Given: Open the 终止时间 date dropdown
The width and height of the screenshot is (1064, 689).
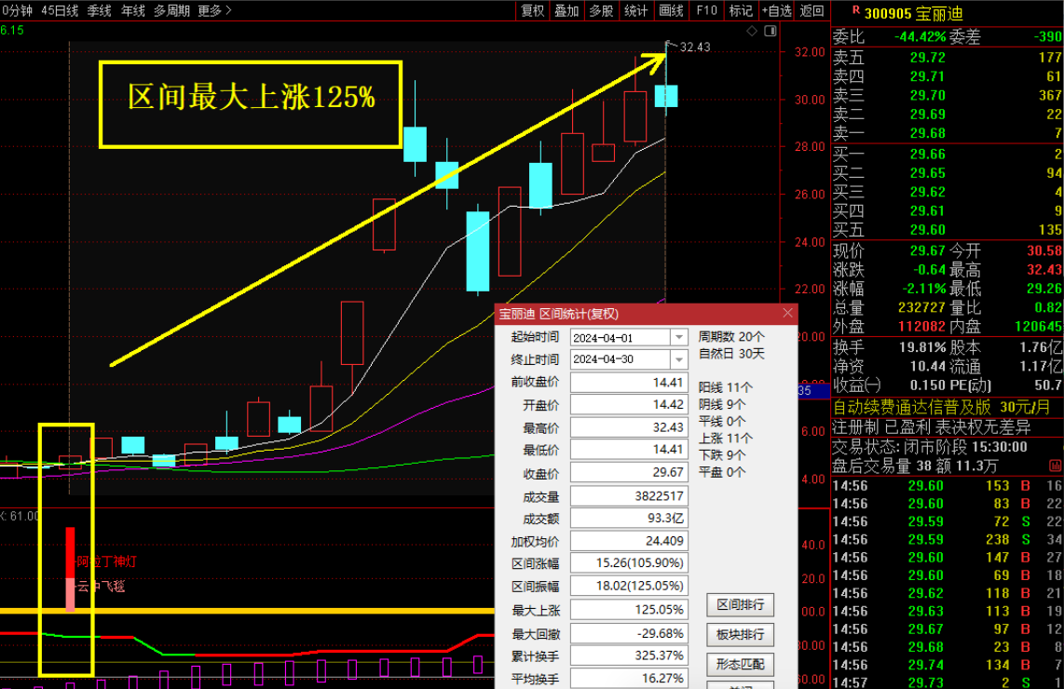Looking at the screenshot, I should pyautogui.click(x=678, y=359).
